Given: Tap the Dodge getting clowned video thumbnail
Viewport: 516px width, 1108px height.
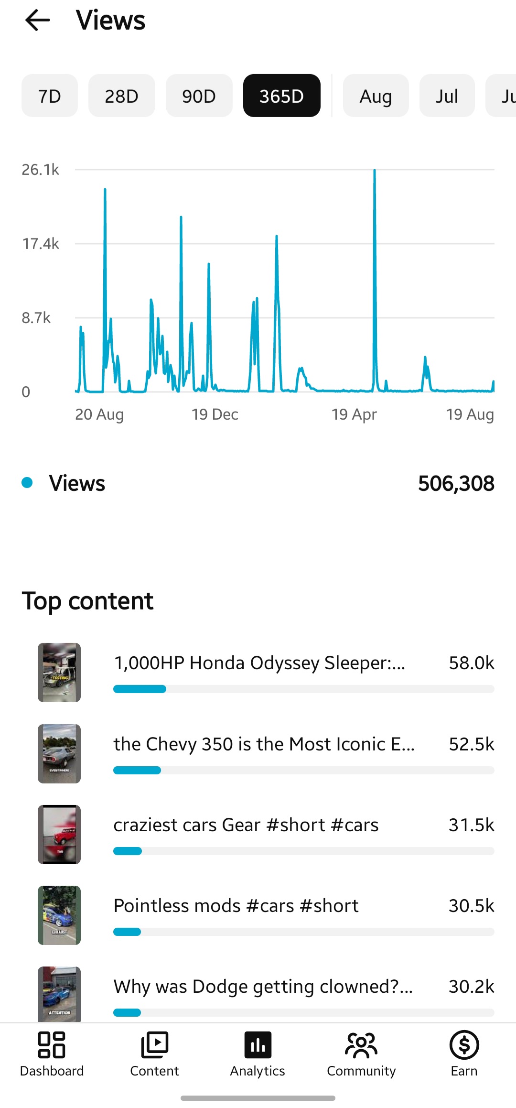Looking at the screenshot, I should click(x=59, y=994).
